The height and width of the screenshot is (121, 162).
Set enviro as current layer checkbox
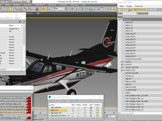pos(68,110)
